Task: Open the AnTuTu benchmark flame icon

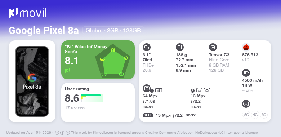Action: [246, 47]
